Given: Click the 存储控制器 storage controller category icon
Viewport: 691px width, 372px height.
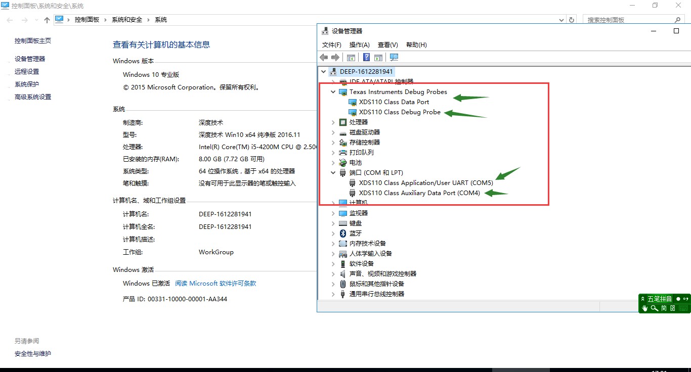Looking at the screenshot, I should [343, 143].
